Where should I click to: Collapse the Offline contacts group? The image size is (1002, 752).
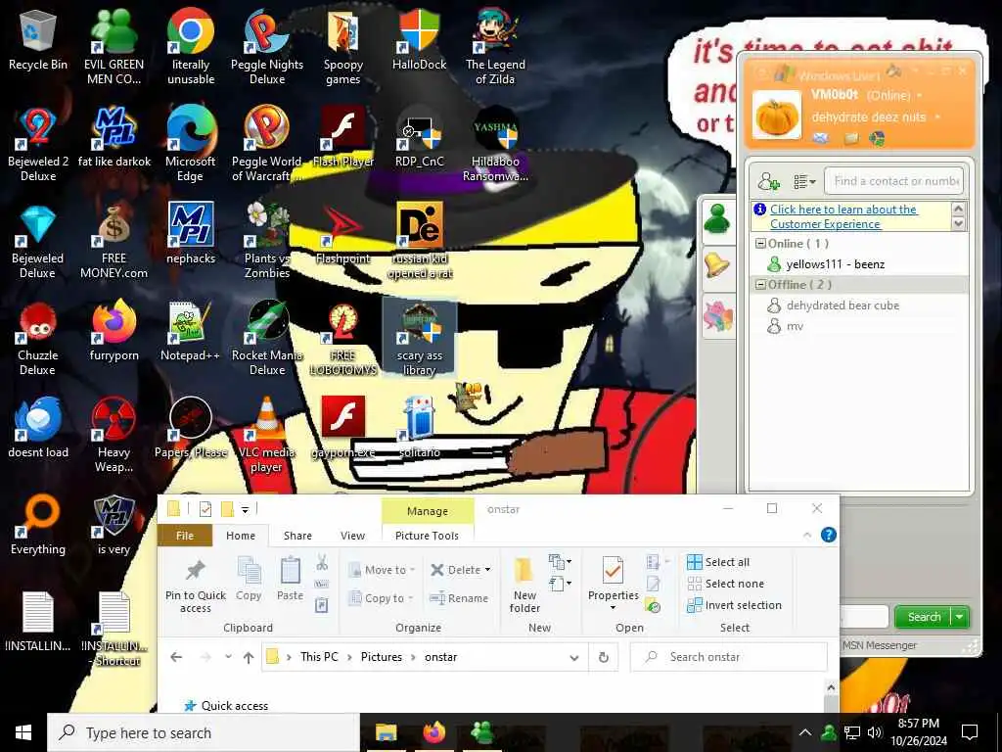coord(760,285)
